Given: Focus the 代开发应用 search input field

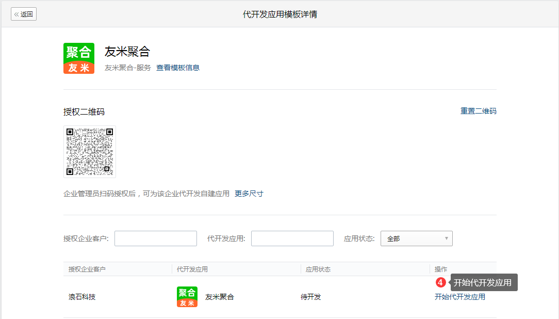Looking at the screenshot, I should 292,238.
